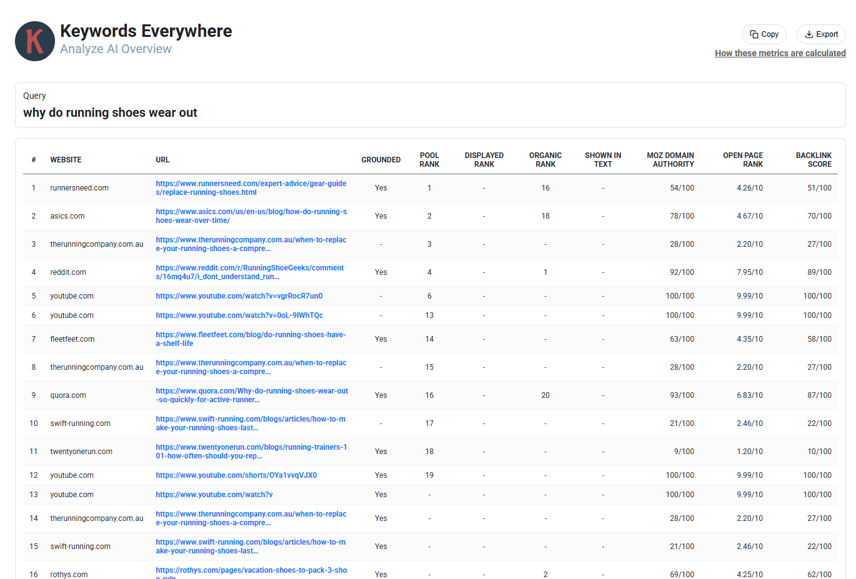This screenshot has height=579, width=856.
Task: Open YouTube link watch?v=vgrRocR7un0
Action: pyautogui.click(x=239, y=296)
